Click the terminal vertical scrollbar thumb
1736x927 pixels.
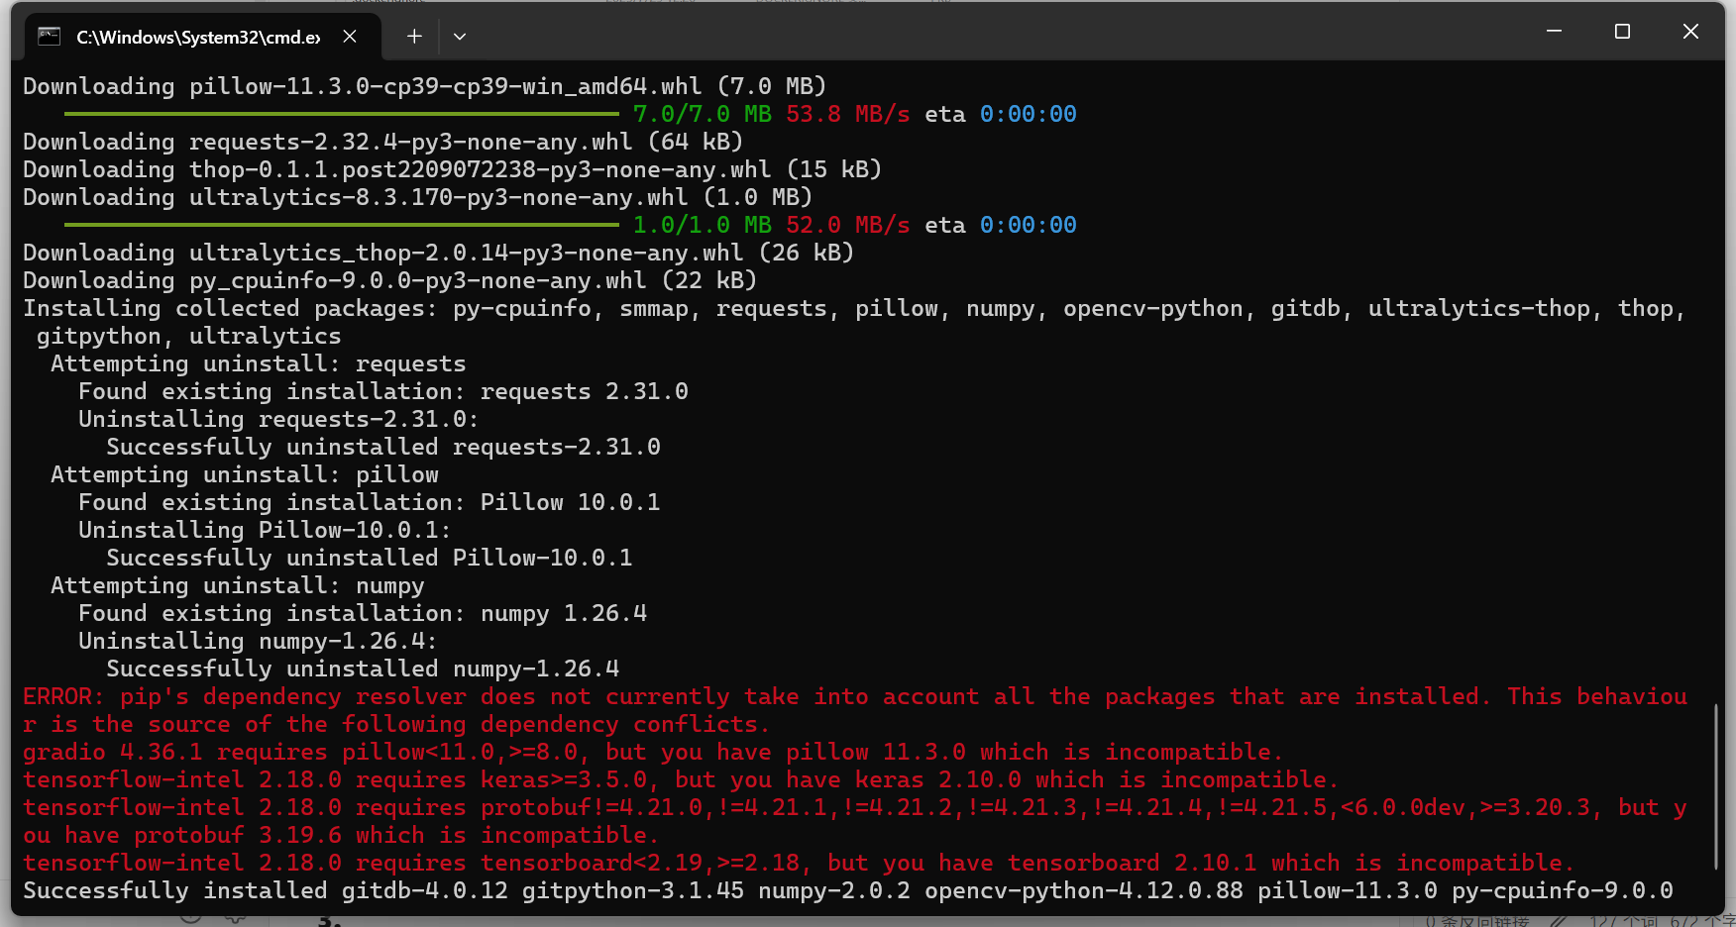pos(1717,786)
